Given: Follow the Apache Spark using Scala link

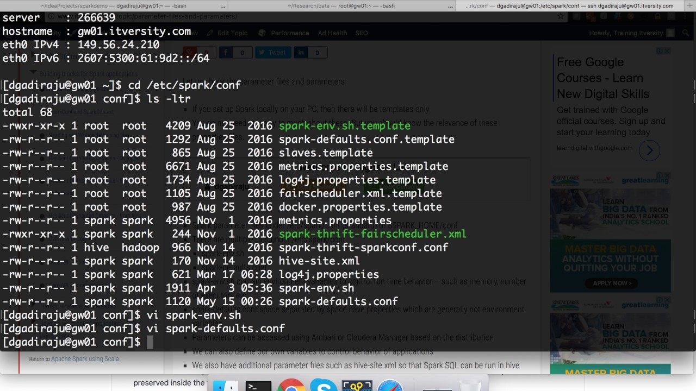Looking at the screenshot, I should point(85,359).
